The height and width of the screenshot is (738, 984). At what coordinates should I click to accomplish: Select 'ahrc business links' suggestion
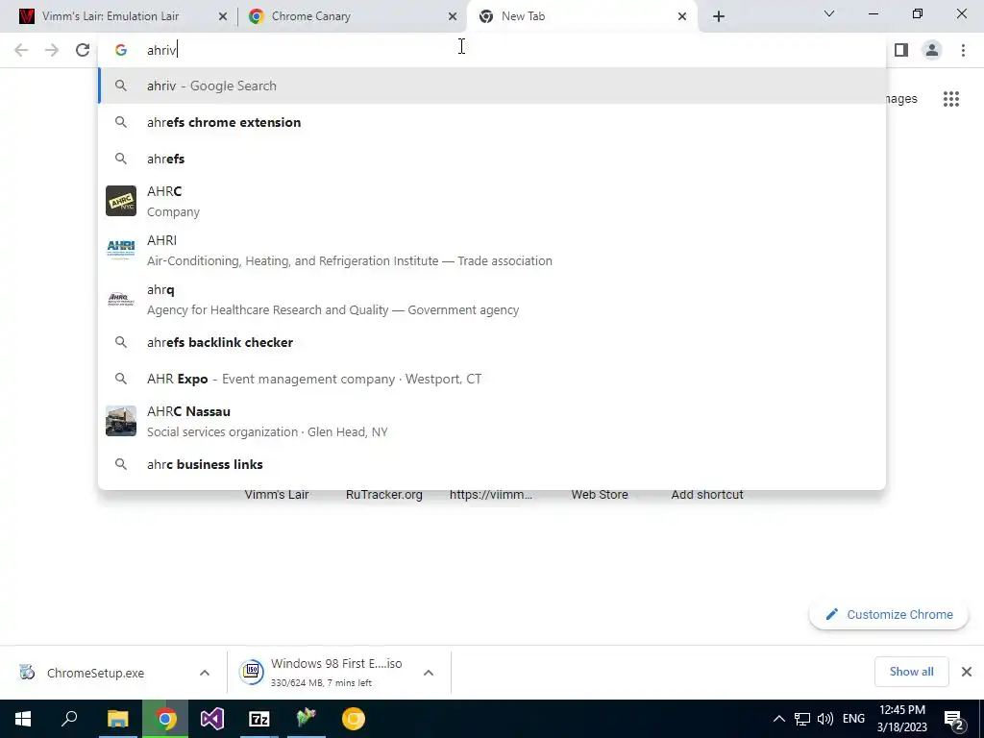pyautogui.click(x=492, y=464)
